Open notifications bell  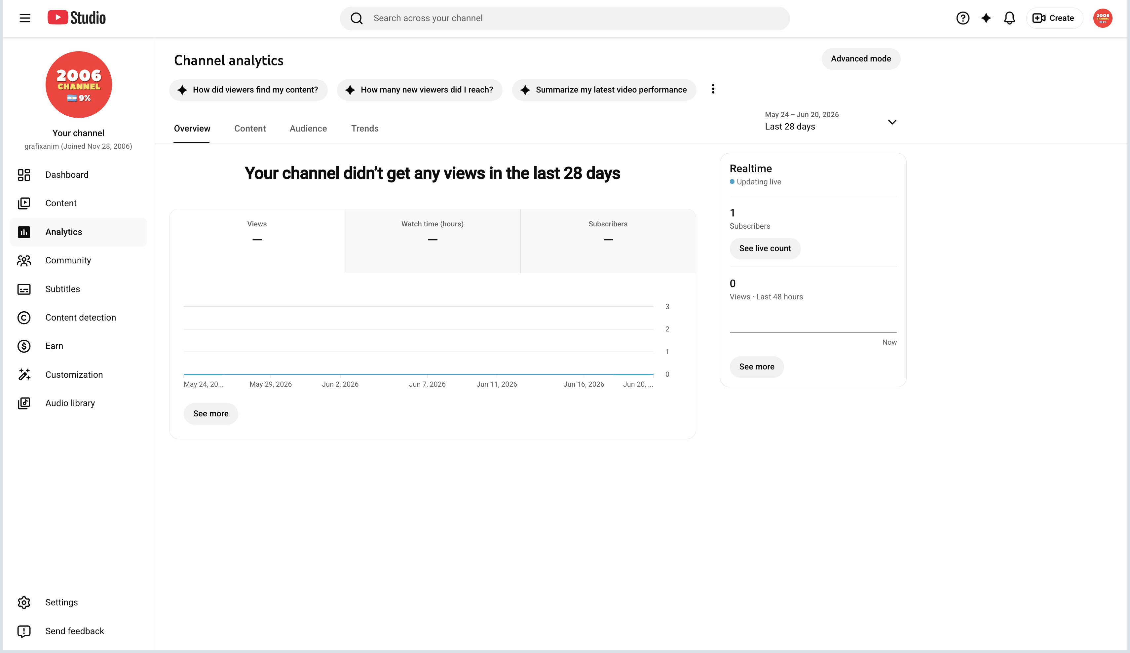(x=1009, y=18)
